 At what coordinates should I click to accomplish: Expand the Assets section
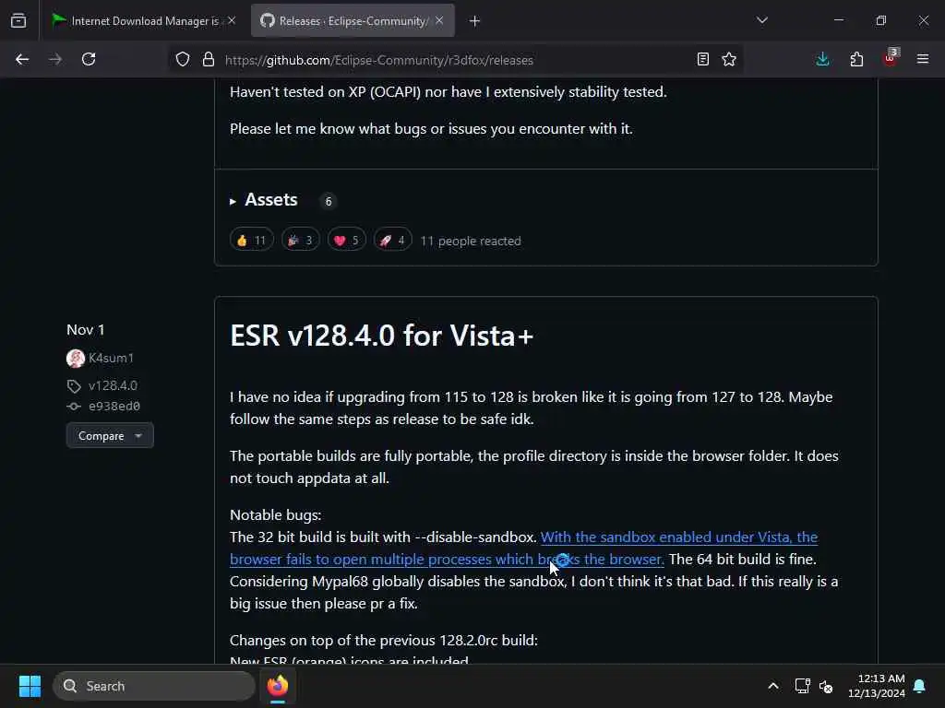(264, 200)
